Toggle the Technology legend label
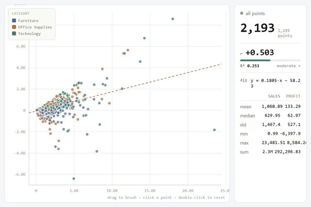The image size is (311, 207). (x=29, y=34)
